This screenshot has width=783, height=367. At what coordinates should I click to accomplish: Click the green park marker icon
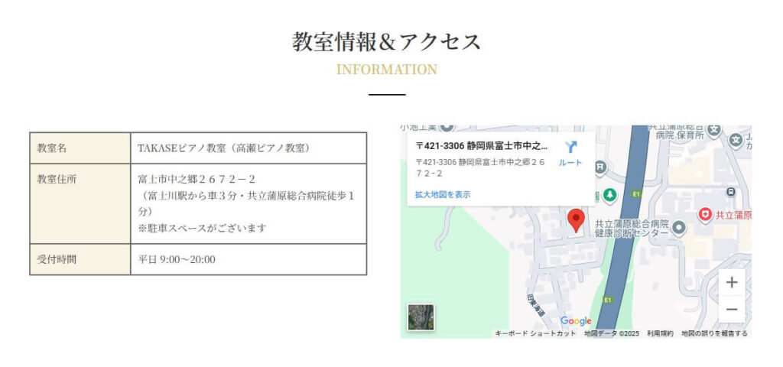point(609,195)
